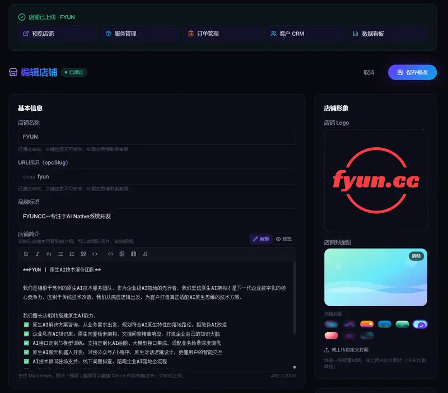Insert an H2 heading
The height and width of the screenshot is (393, 448).
pos(49,254)
